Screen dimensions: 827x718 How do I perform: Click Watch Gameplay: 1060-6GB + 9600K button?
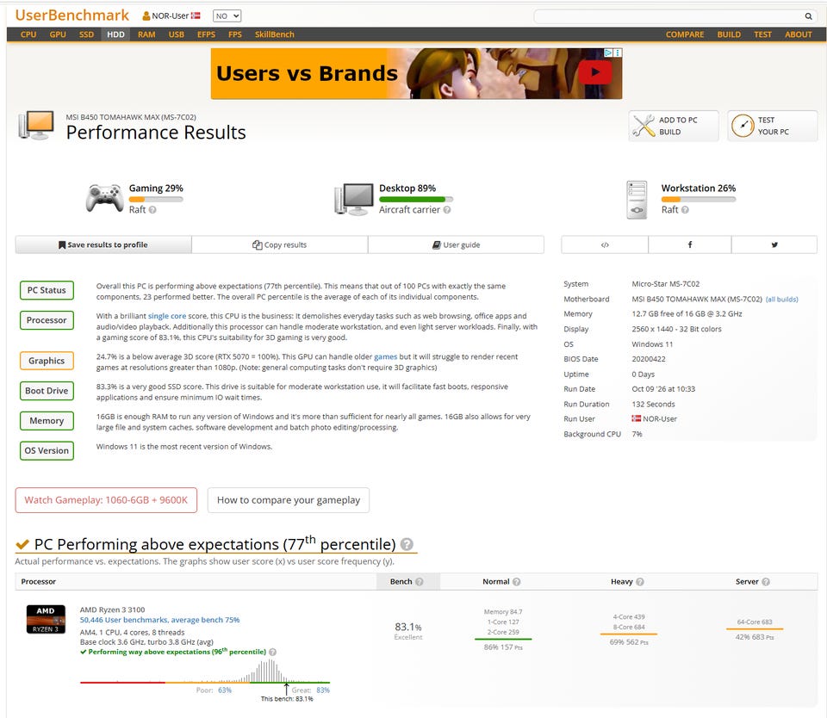[x=106, y=499]
